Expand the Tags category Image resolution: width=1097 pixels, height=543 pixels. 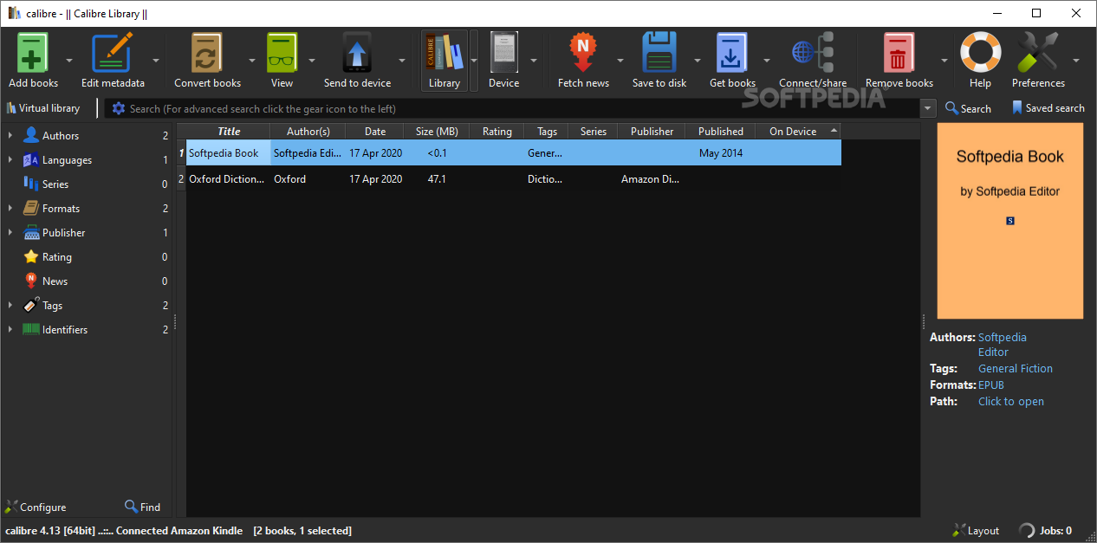pos(10,306)
